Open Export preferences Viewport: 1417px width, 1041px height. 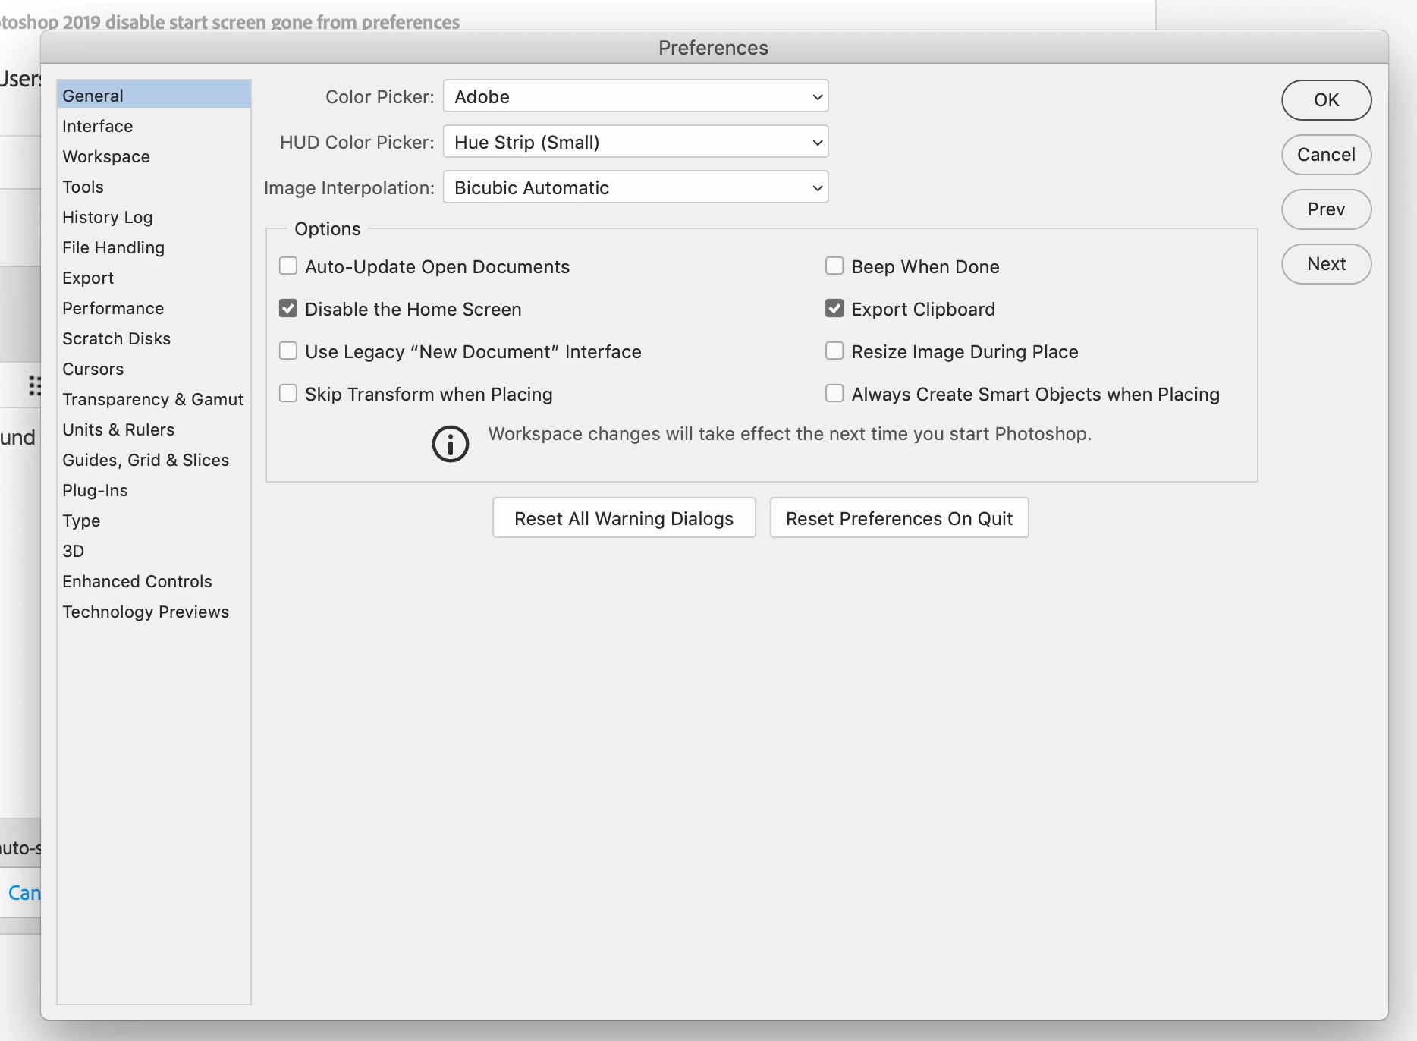(x=154, y=278)
